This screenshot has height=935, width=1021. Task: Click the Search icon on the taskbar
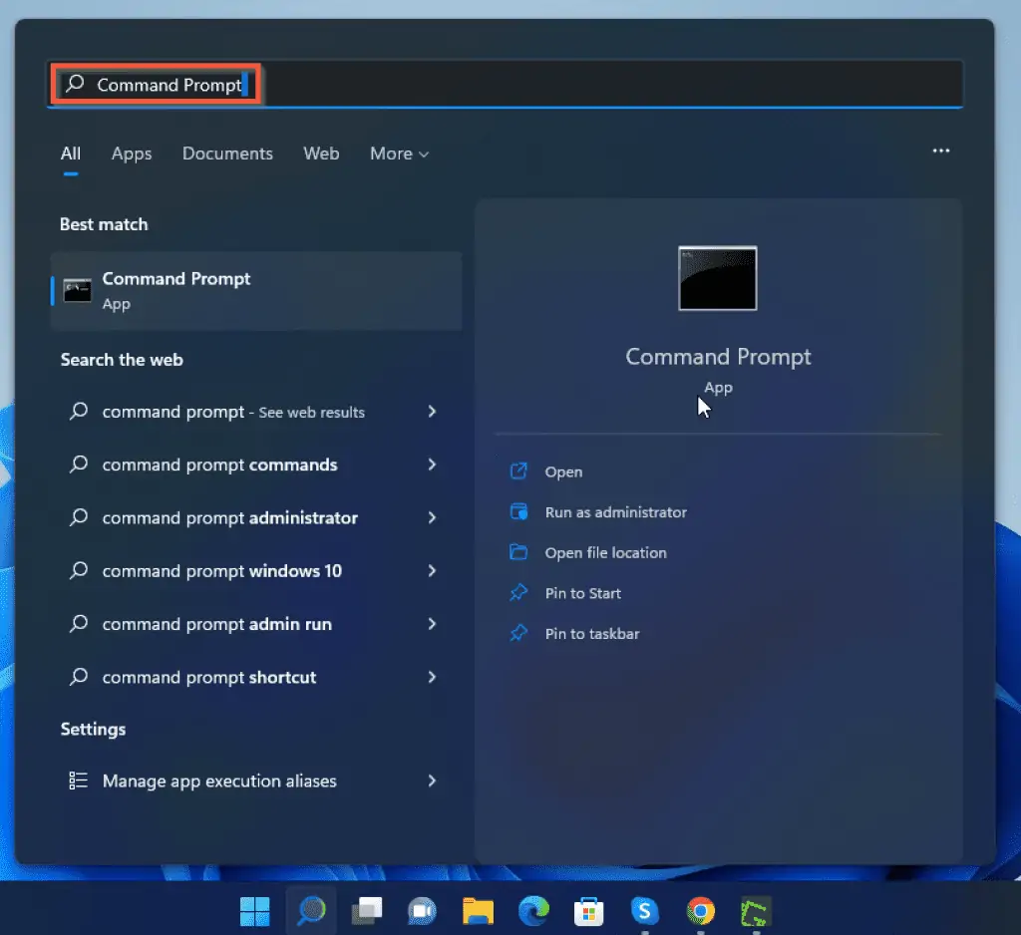[311, 911]
